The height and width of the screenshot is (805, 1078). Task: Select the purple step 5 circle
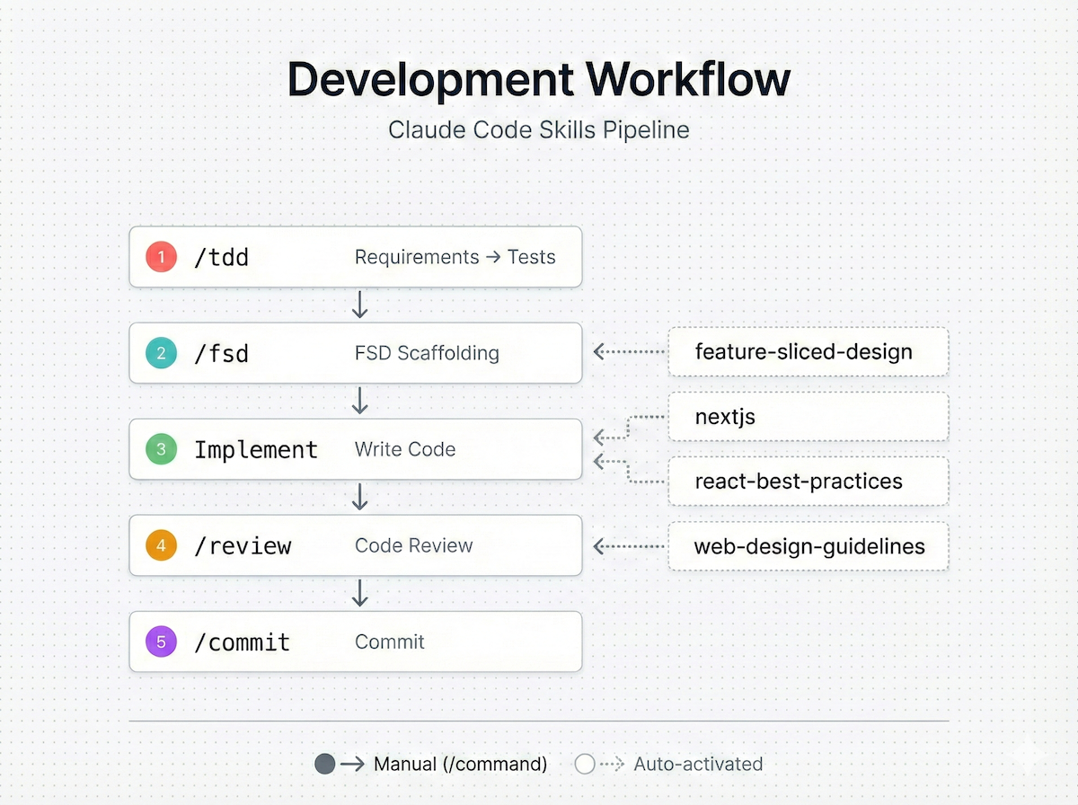tap(162, 641)
